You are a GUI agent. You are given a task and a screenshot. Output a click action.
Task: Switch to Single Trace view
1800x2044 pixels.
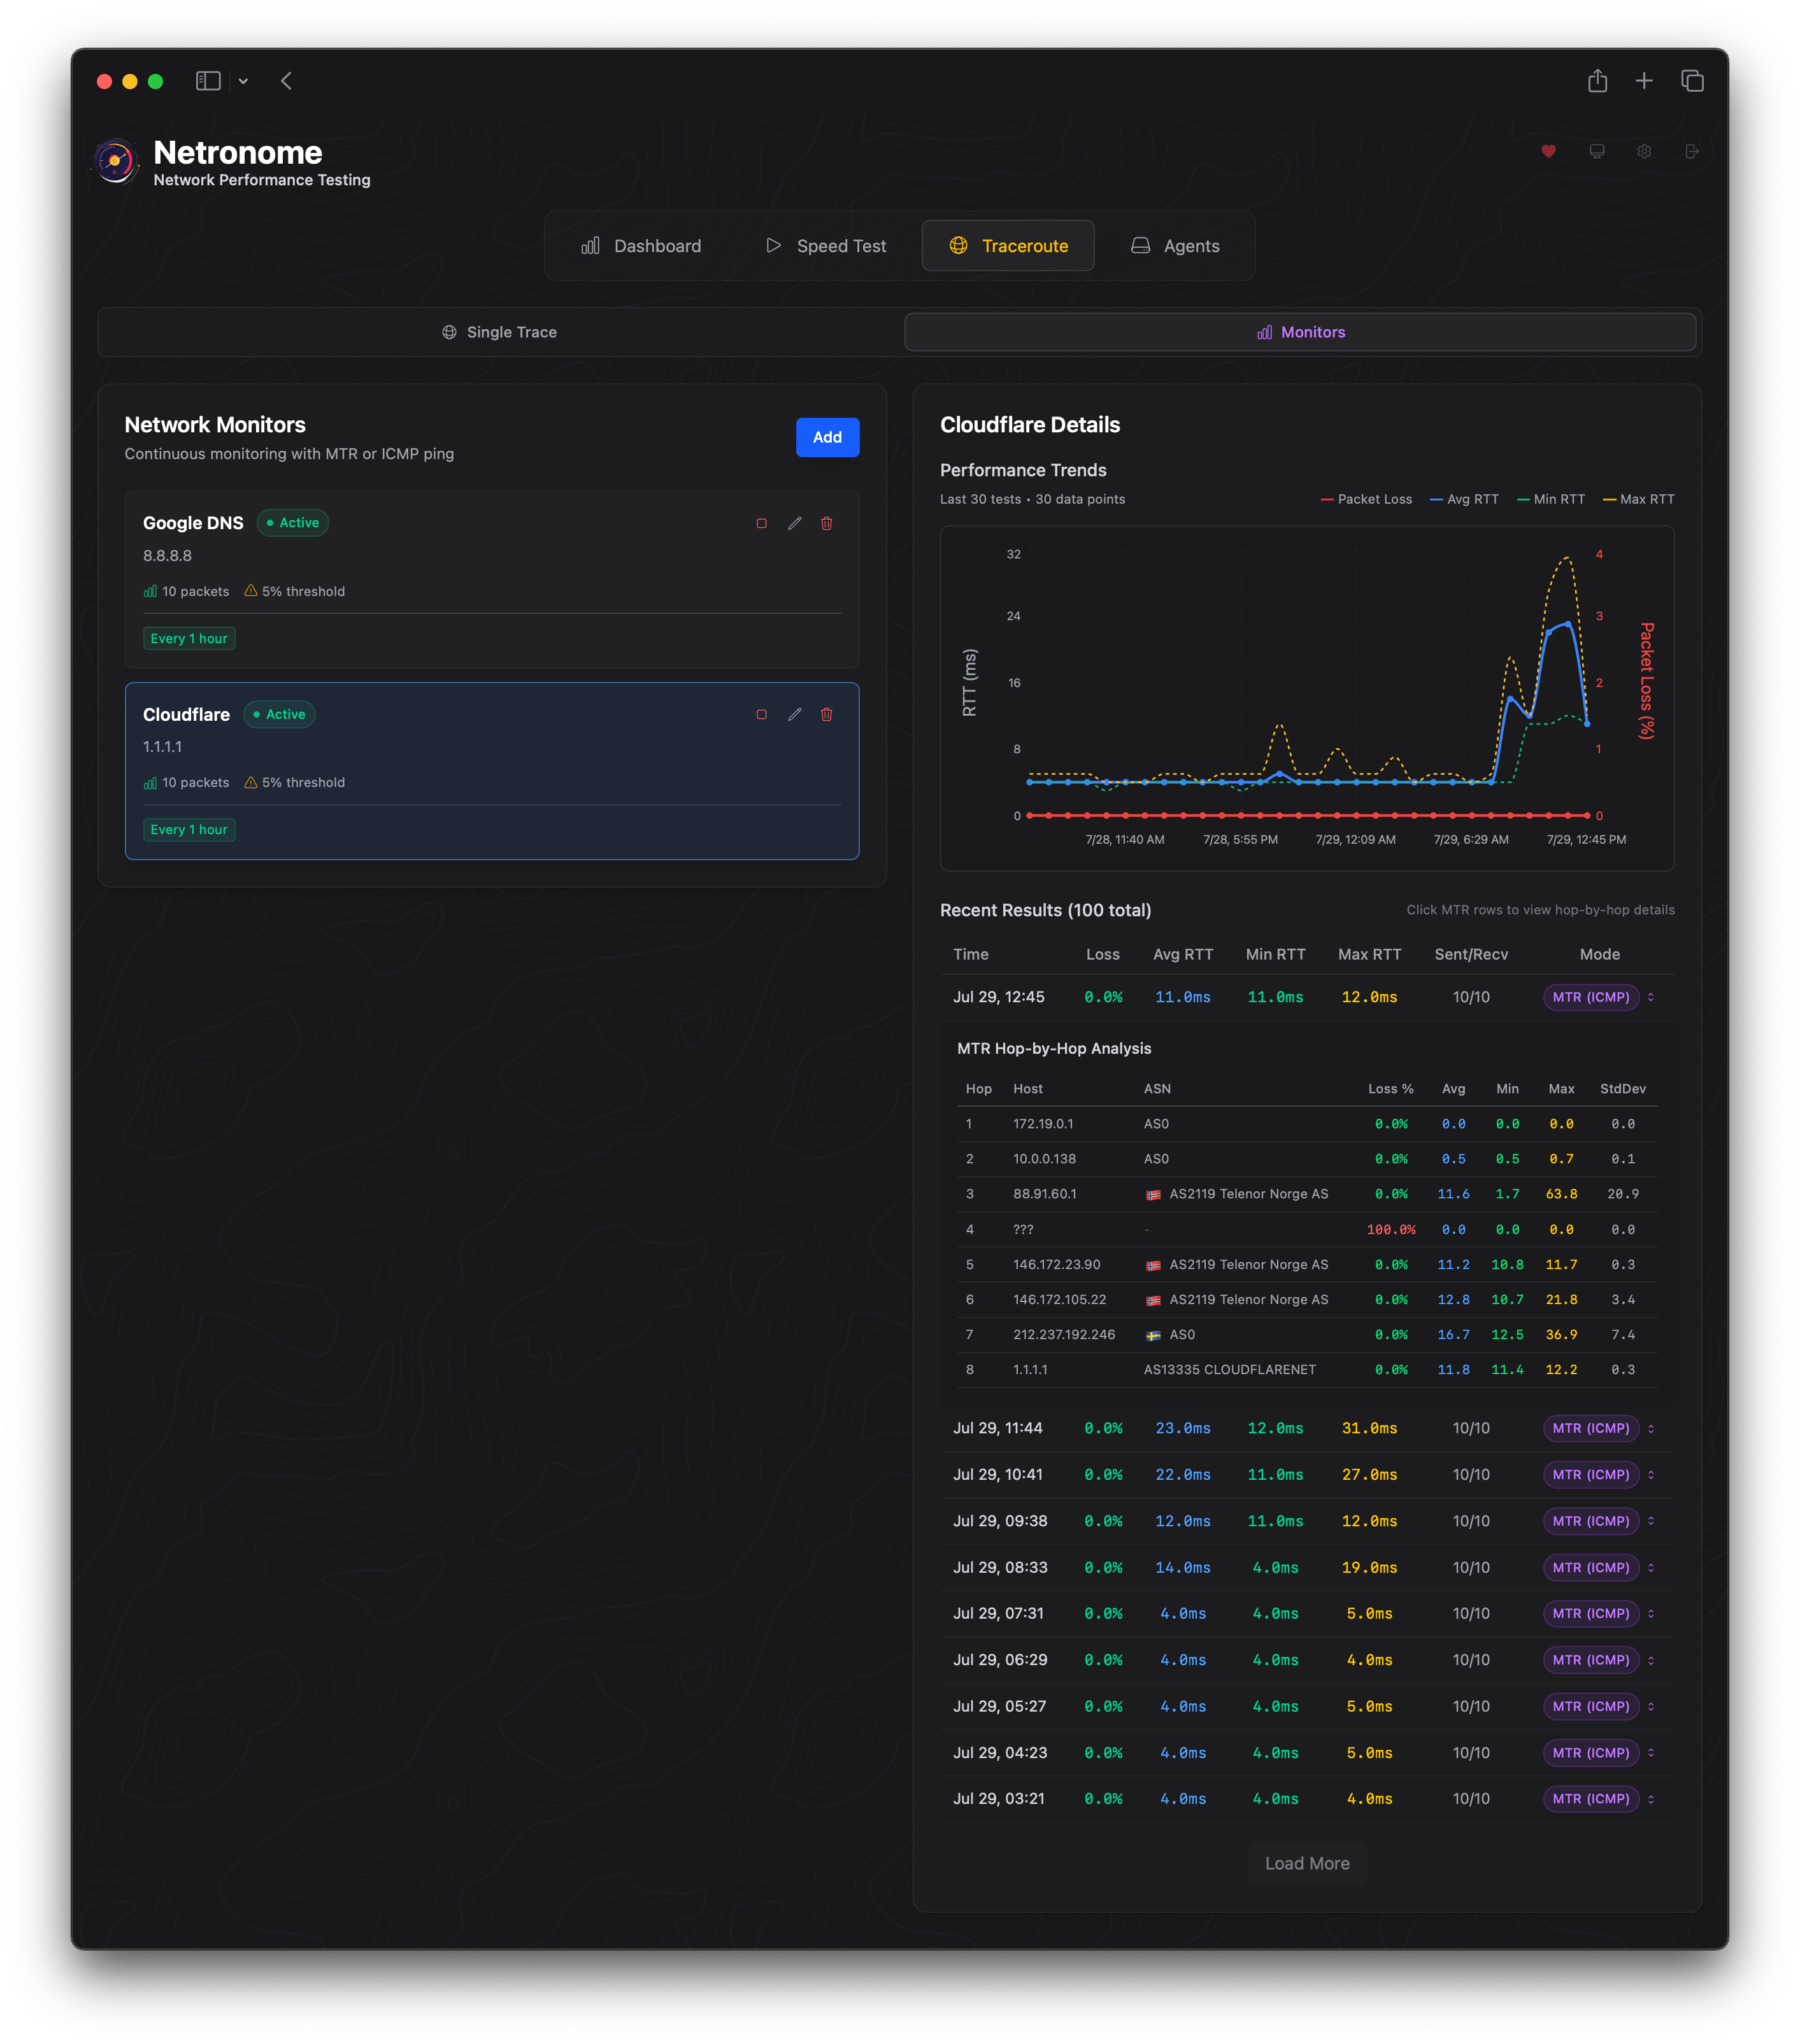[x=499, y=332]
